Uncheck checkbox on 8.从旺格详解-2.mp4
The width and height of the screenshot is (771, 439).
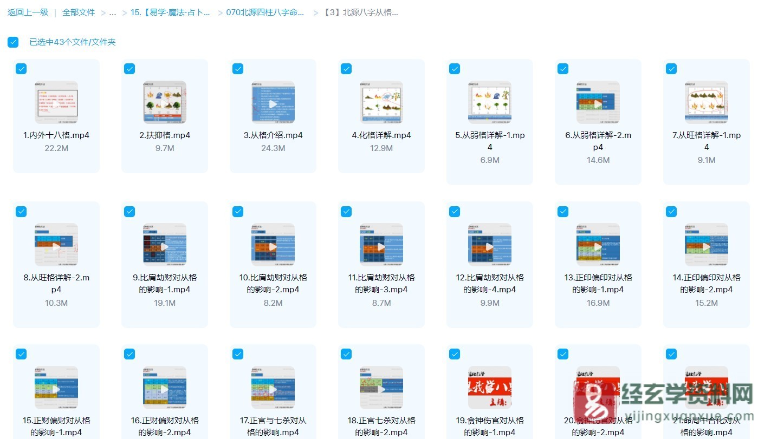21,212
